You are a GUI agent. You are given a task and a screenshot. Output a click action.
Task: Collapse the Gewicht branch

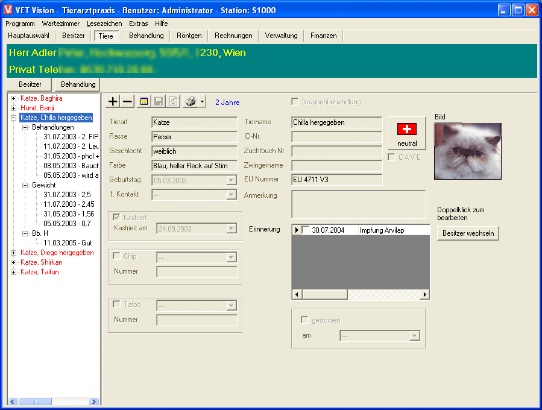[x=25, y=185]
